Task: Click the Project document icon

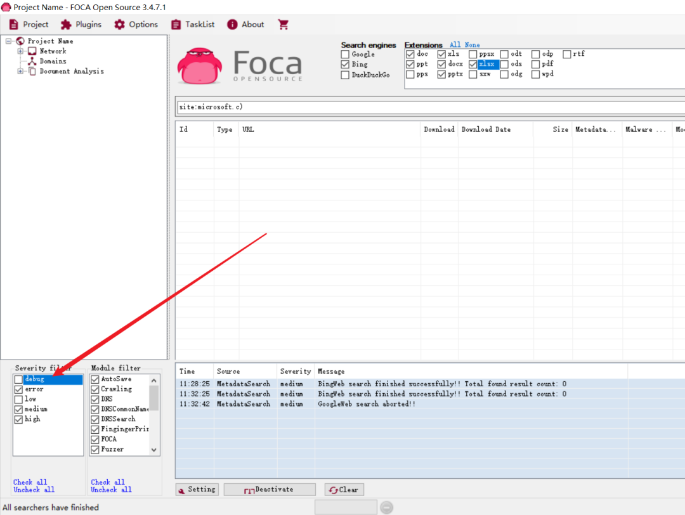Action: pos(13,25)
